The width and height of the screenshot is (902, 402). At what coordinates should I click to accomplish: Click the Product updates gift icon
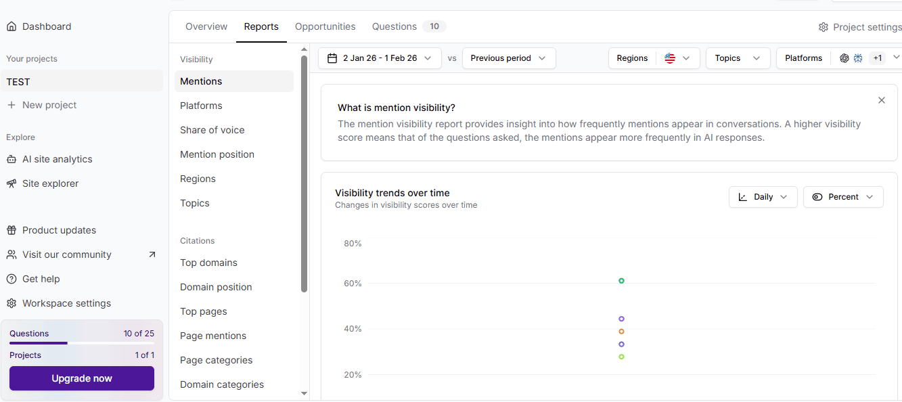point(12,230)
